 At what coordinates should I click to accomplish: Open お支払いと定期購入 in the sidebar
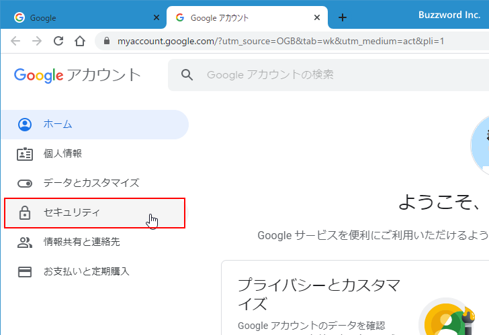tap(95, 271)
